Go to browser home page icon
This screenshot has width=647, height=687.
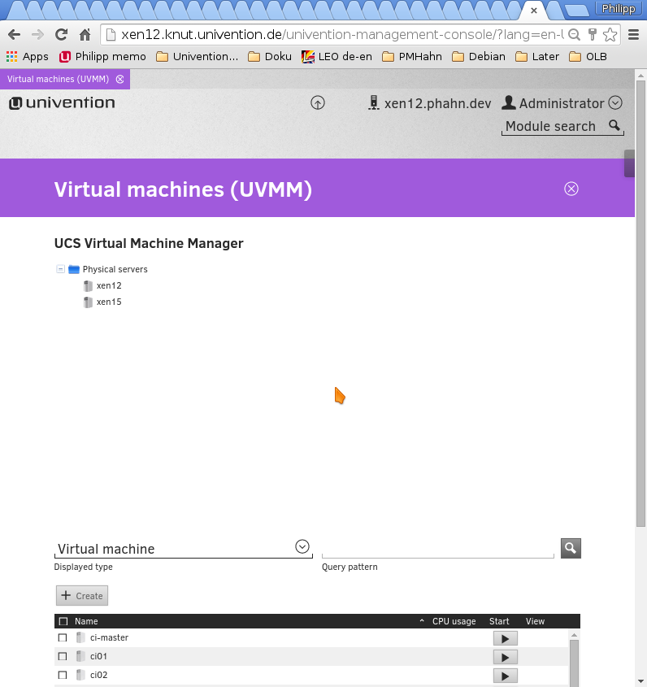85,34
